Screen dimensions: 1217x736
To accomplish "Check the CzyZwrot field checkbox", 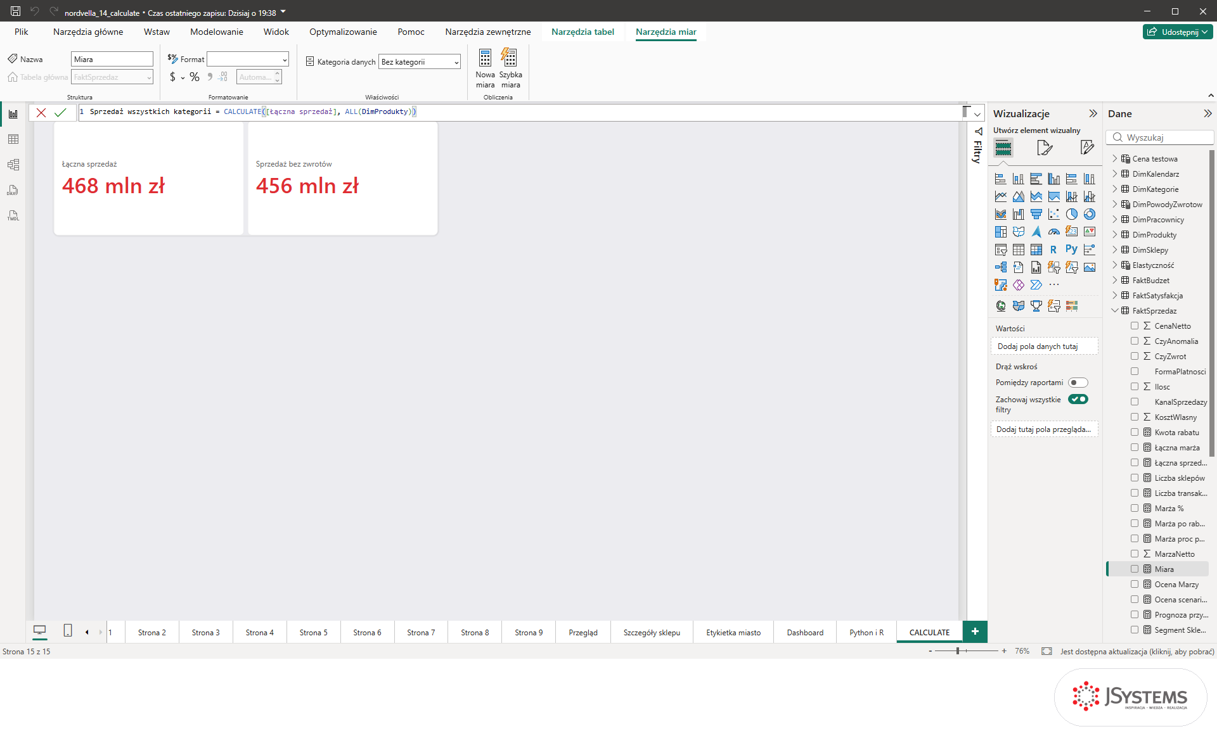I will click(x=1135, y=356).
